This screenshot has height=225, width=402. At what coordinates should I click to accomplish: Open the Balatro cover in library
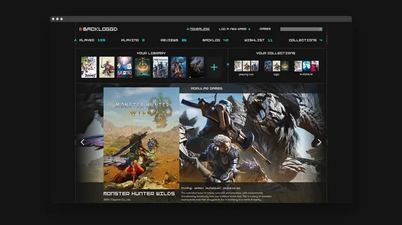125,67
